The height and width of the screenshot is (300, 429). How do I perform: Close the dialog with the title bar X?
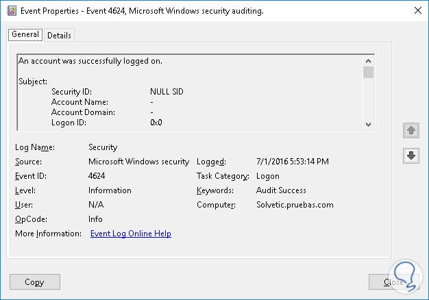417,11
